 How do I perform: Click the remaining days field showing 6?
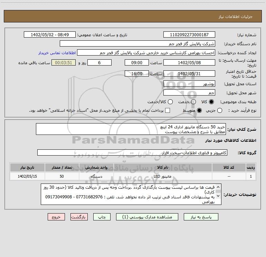click(99, 62)
